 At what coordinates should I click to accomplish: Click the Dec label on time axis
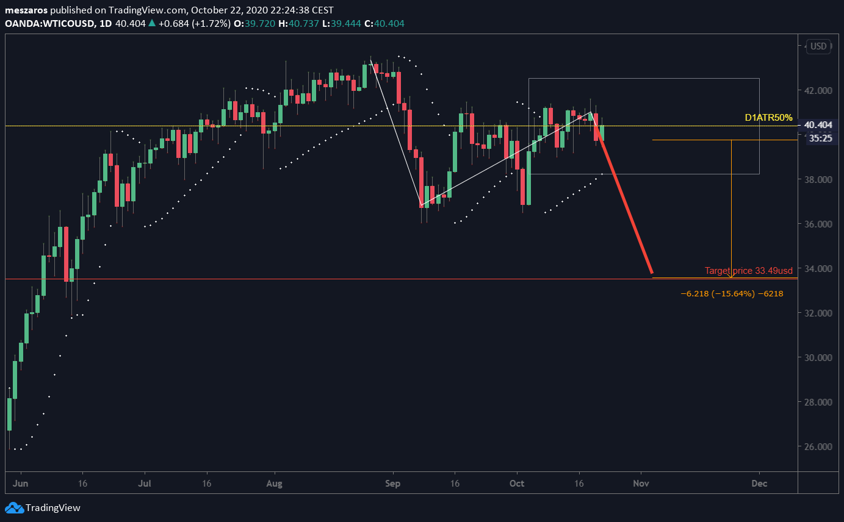click(x=760, y=483)
